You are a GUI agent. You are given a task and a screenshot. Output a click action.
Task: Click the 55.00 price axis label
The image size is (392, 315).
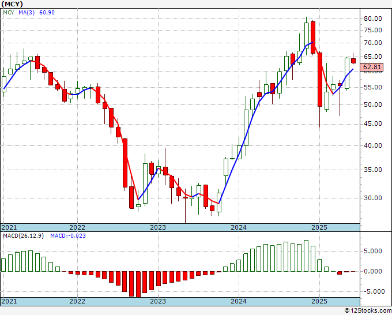pyautogui.click(x=373, y=87)
